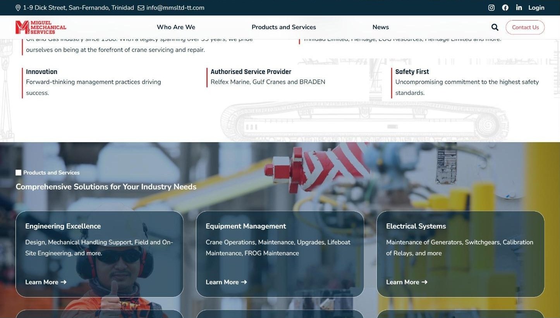Screen dimensions: 560x318
Task: Click the Design, Mechanical Handling Support description
Action: (99, 248)
